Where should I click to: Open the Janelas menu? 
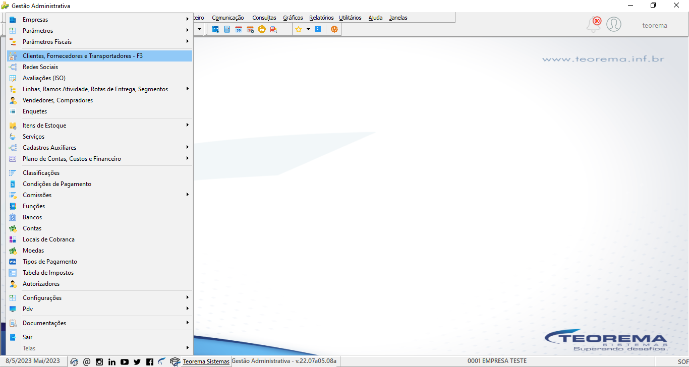click(x=398, y=18)
